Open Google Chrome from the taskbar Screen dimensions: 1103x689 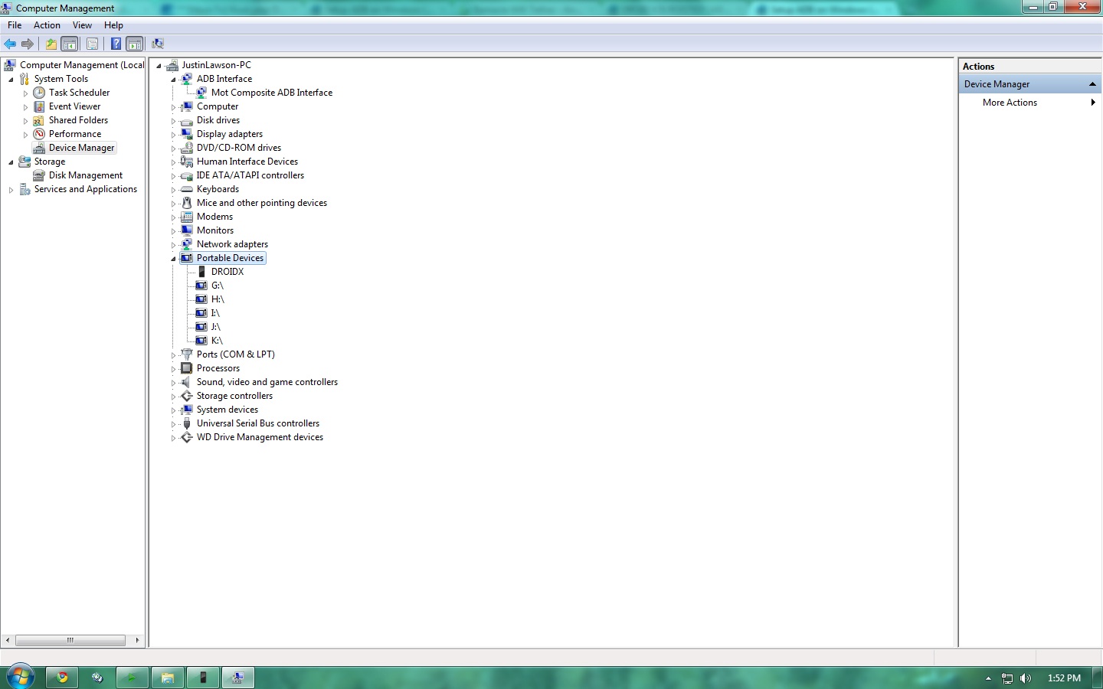click(62, 678)
